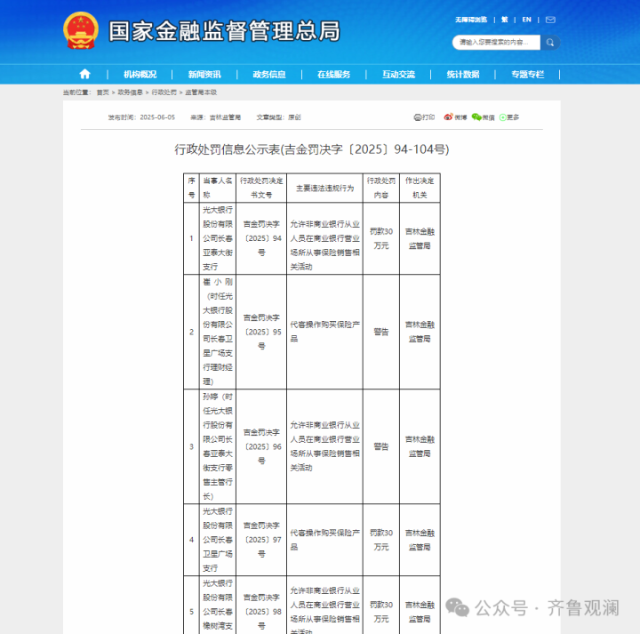Screen dimensions: 640x634
Task: Open the 在线服务 menu
Action: (x=334, y=75)
